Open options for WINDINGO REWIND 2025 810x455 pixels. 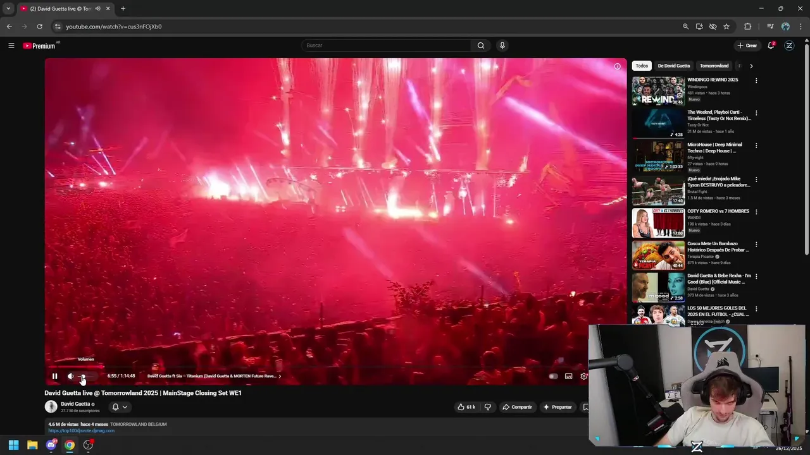click(756, 81)
